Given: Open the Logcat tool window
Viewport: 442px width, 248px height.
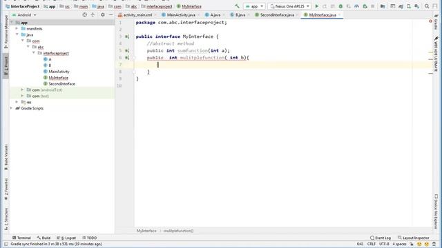Looking at the screenshot, I should [x=66, y=238].
